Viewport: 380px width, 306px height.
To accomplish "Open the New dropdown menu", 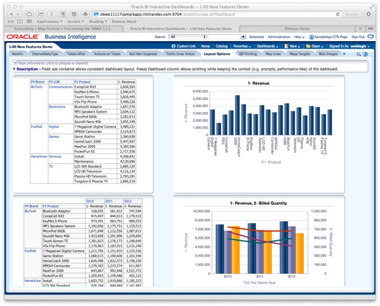I will pyautogui.click(x=292, y=46).
